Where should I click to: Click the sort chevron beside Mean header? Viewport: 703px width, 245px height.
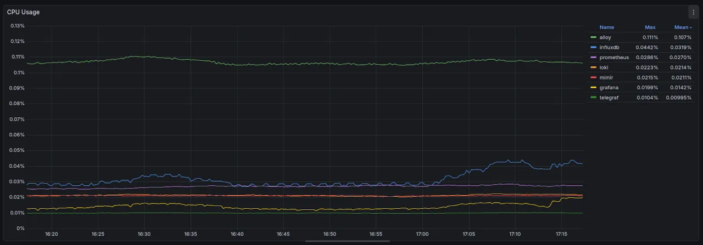point(691,27)
